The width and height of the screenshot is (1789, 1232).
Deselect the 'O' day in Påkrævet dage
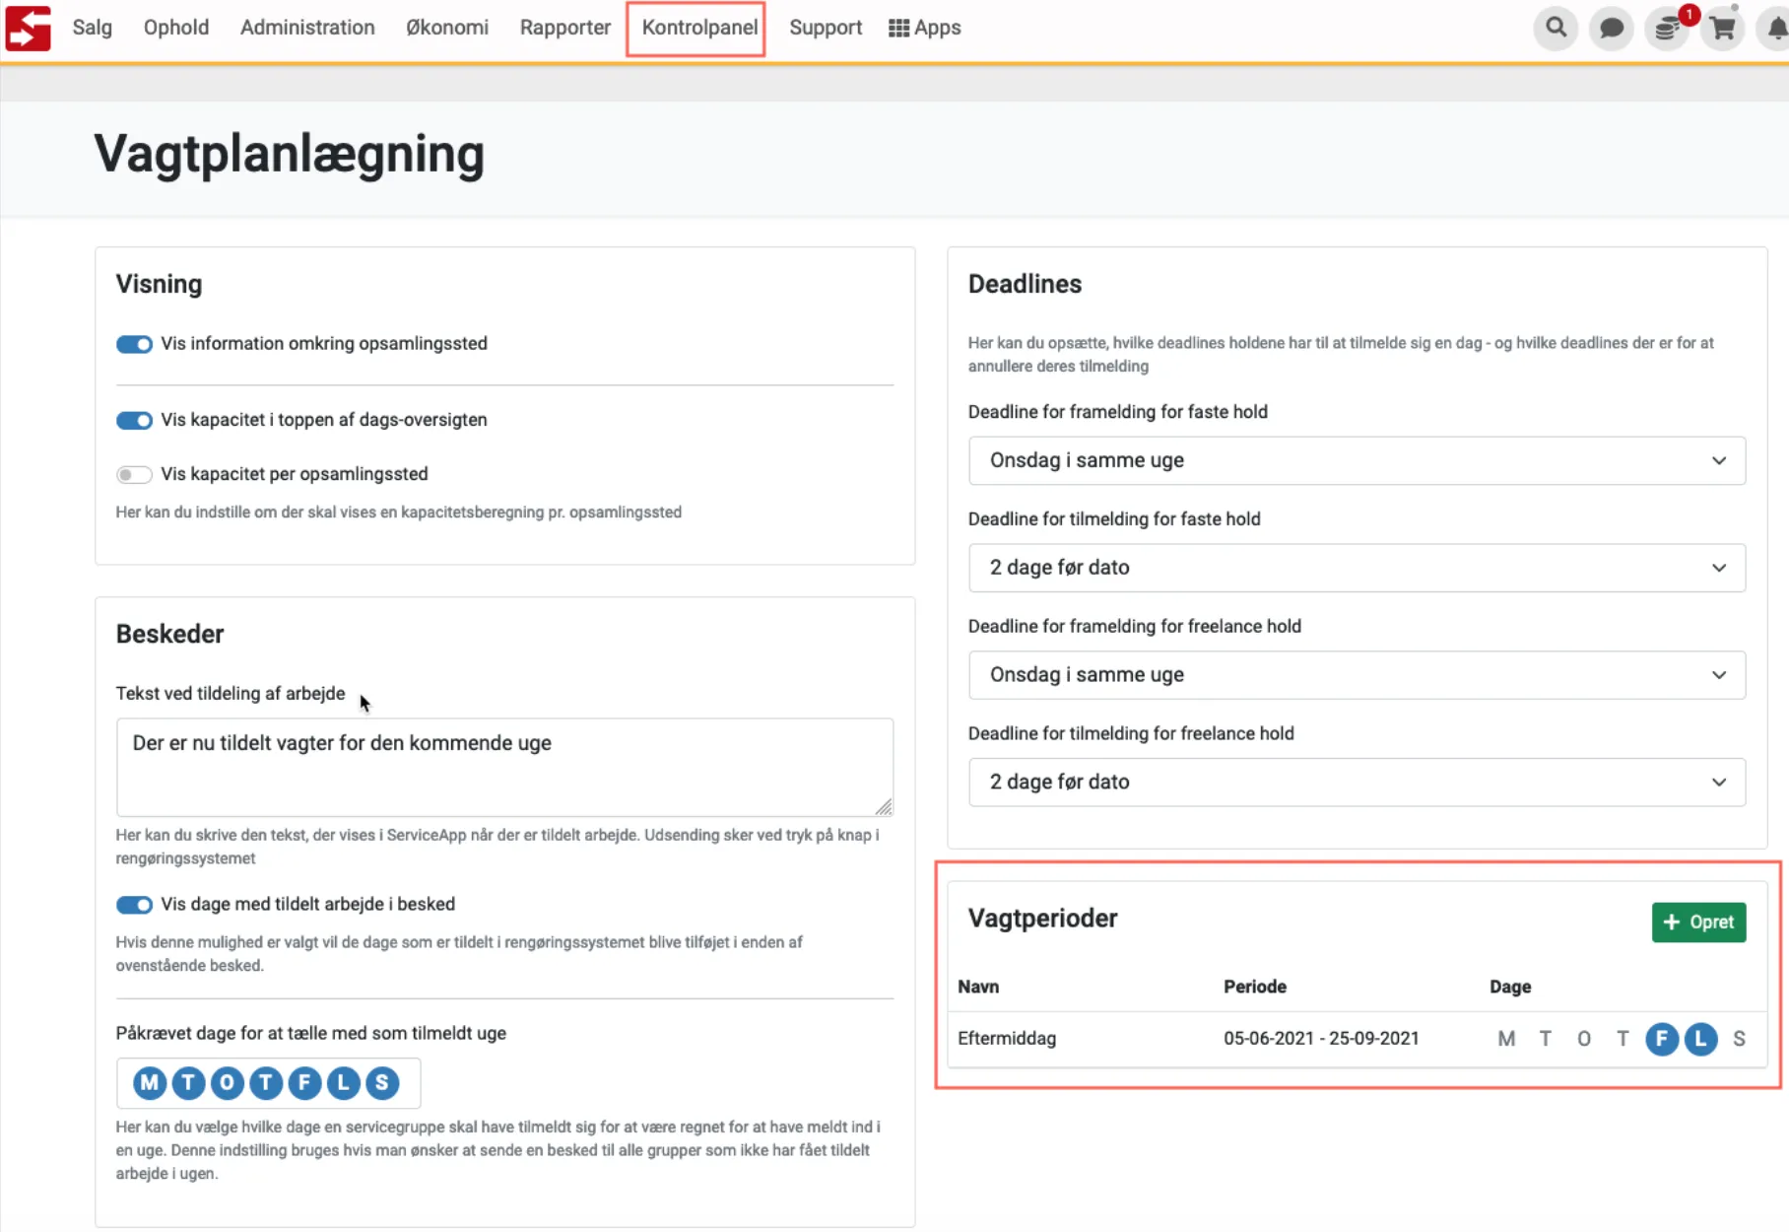227,1082
